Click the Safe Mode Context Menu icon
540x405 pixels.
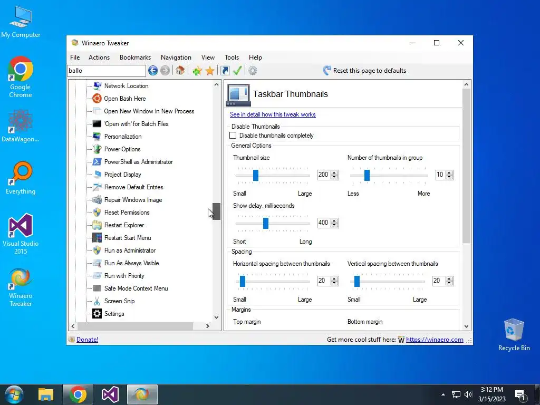click(x=97, y=288)
